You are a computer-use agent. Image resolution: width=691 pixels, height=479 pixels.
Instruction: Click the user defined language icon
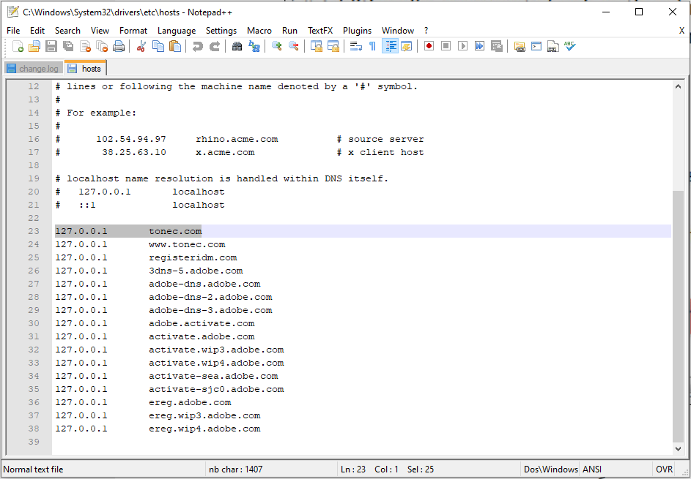pos(406,46)
